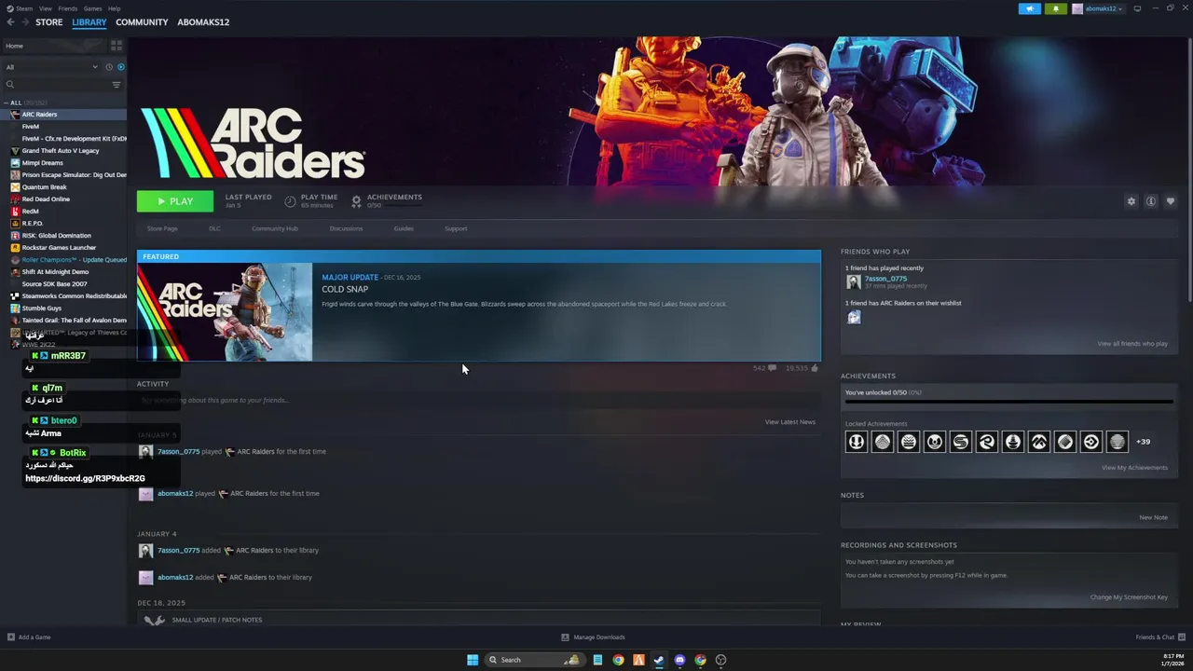Open the STORE tab
This screenshot has width=1193, height=671.
click(x=49, y=22)
